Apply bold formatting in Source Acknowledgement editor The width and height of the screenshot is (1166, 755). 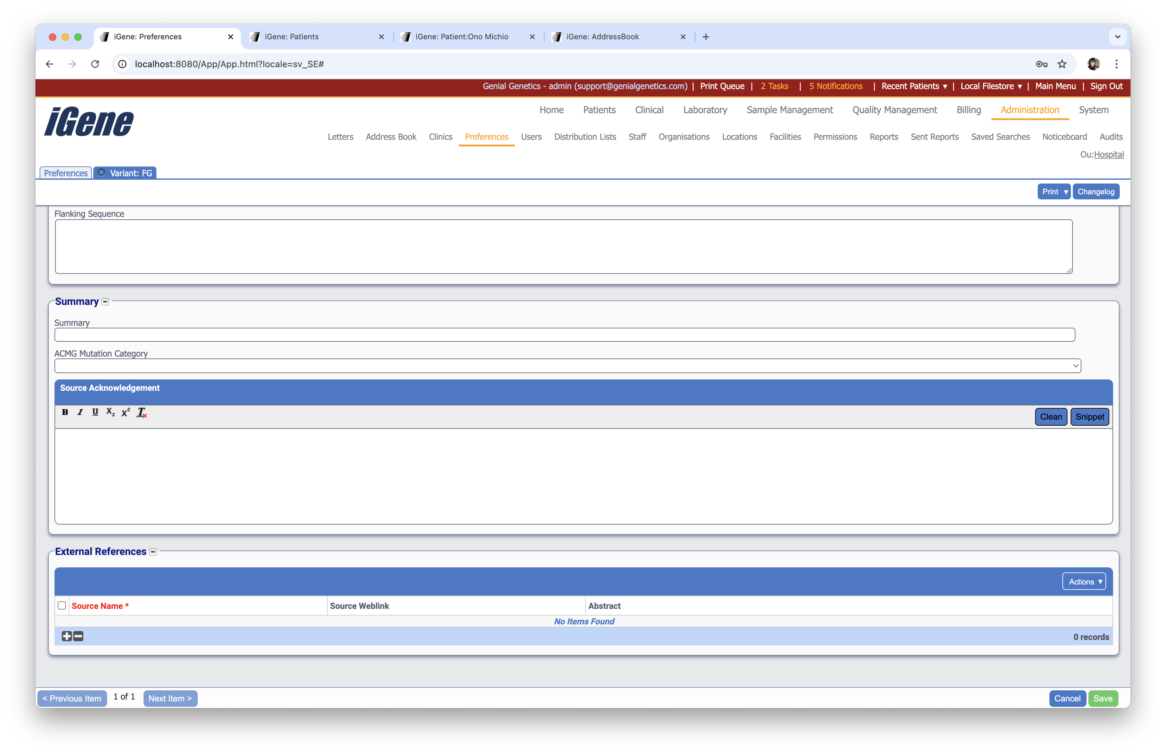[65, 412]
